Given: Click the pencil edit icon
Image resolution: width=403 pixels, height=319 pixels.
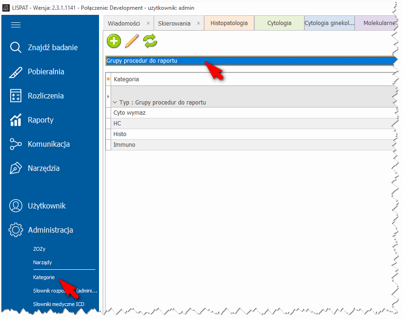Looking at the screenshot, I should pos(132,41).
